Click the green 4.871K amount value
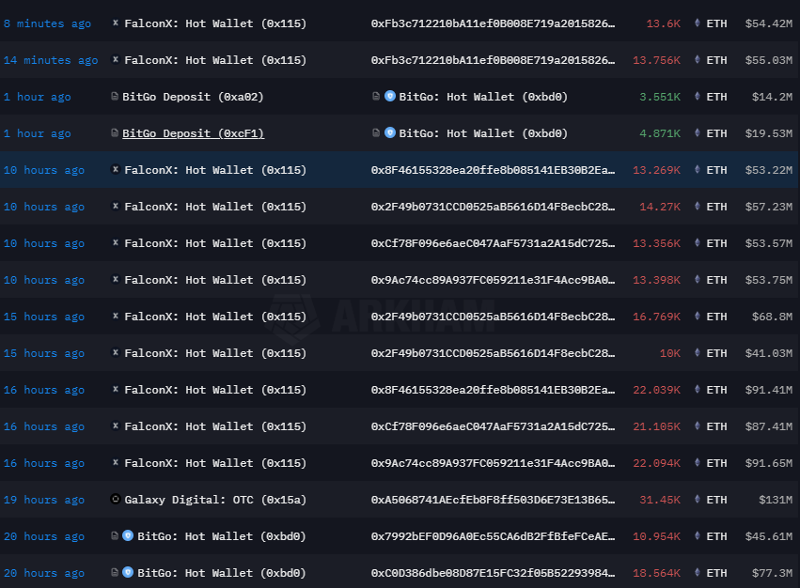Image resolution: width=800 pixels, height=588 pixels. tap(660, 133)
